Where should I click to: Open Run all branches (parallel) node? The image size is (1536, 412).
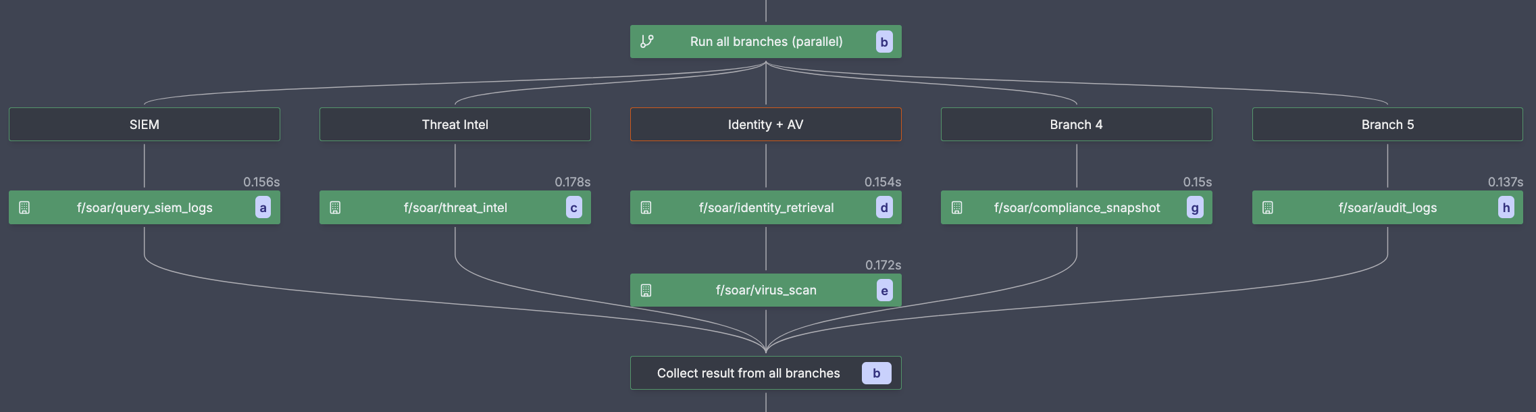[766, 41]
